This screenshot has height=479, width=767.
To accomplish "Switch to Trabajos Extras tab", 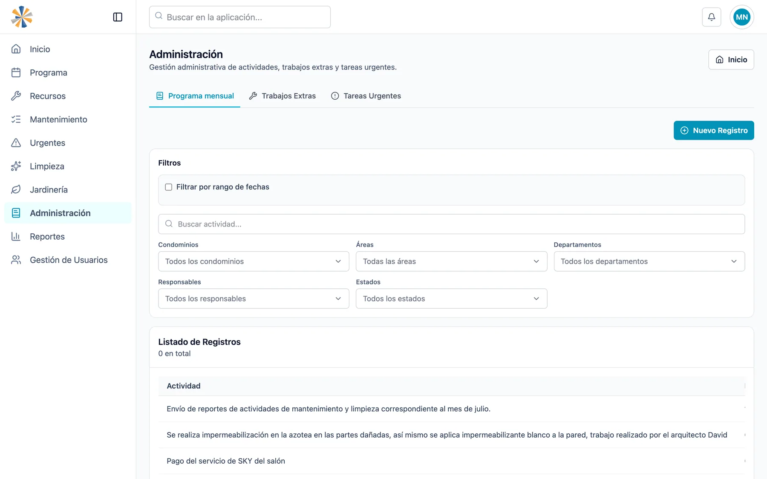I will pos(283,96).
